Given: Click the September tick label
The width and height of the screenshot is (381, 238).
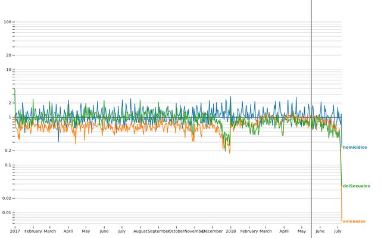Looking at the screenshot, I should coord(158,231).
